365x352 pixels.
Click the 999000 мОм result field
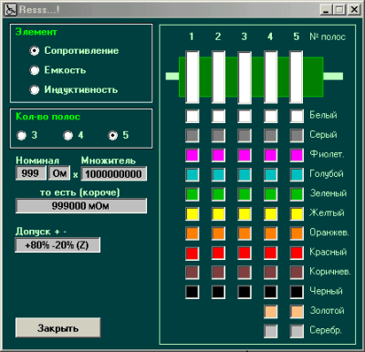(x=81, y=206)
